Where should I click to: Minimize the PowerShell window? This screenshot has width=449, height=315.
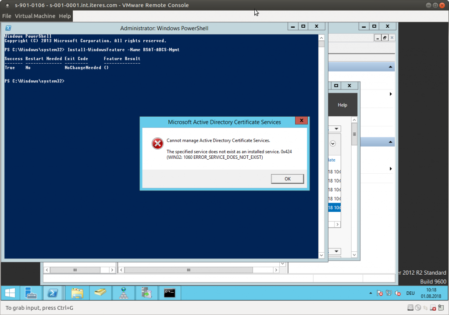[292, 26]
